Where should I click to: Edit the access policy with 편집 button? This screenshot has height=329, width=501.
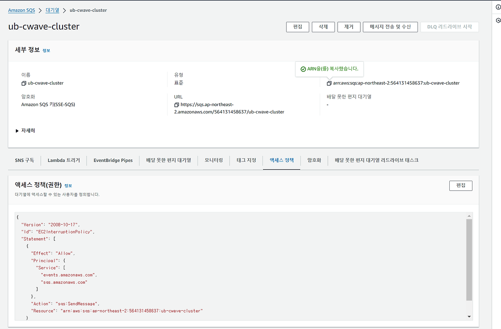[461, 185]
